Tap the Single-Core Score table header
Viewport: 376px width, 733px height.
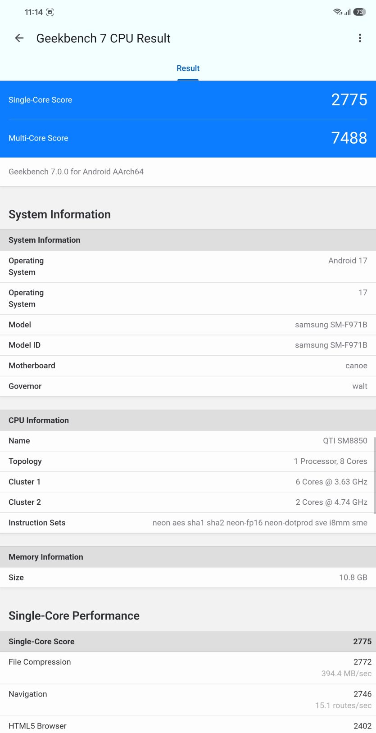[x=188, y=642]
